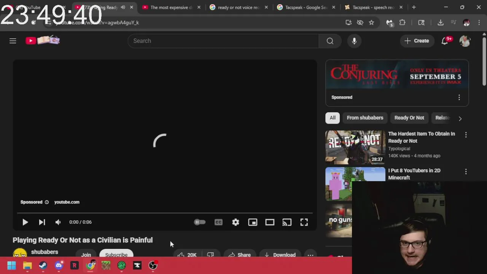Toggle closed captions in the player

point(218,222)
